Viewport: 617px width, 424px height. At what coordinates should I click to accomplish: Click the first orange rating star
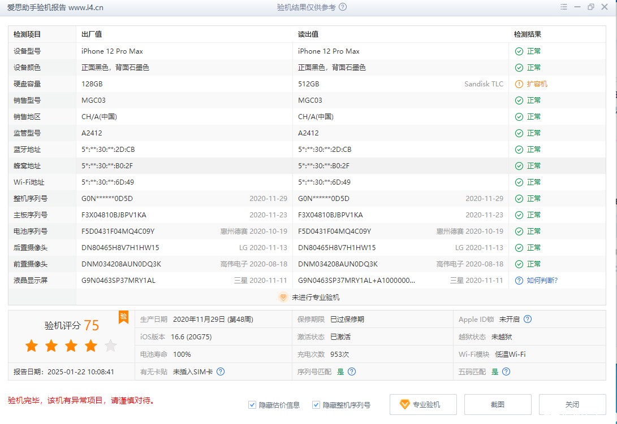(x=32, y=346)
